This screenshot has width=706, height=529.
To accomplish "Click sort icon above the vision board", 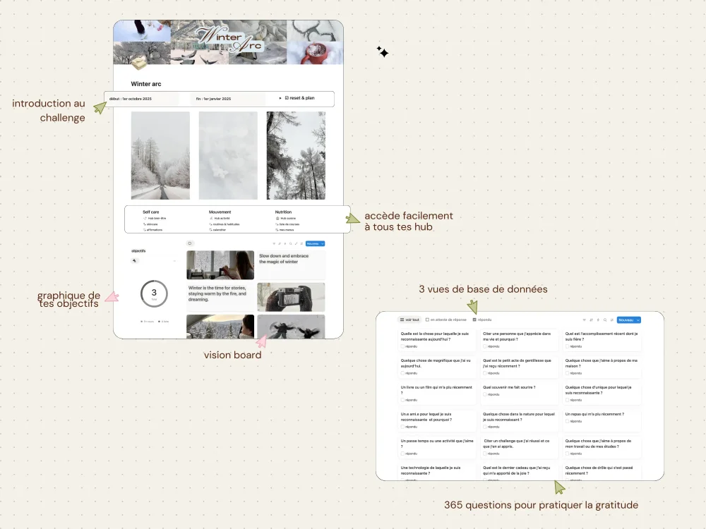I will pos(279,244).
